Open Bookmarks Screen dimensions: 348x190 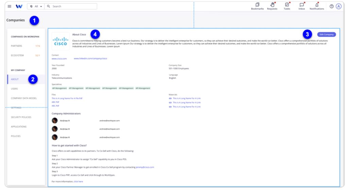click(257, 6)
